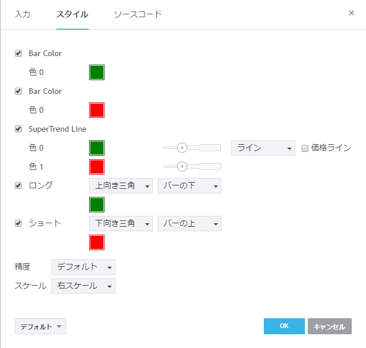Image resolution: width=366 pixels, height=348 pixels.
Task: Click the red ショート color swatch
Action: tap(96, 242)
